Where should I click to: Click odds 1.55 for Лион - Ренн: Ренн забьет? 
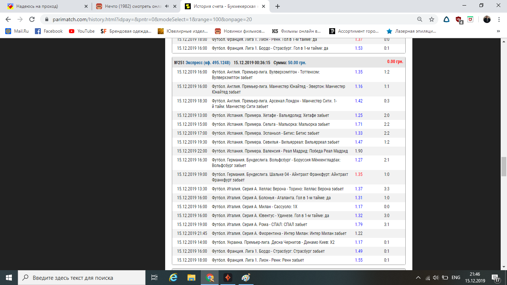click(359, 260)
